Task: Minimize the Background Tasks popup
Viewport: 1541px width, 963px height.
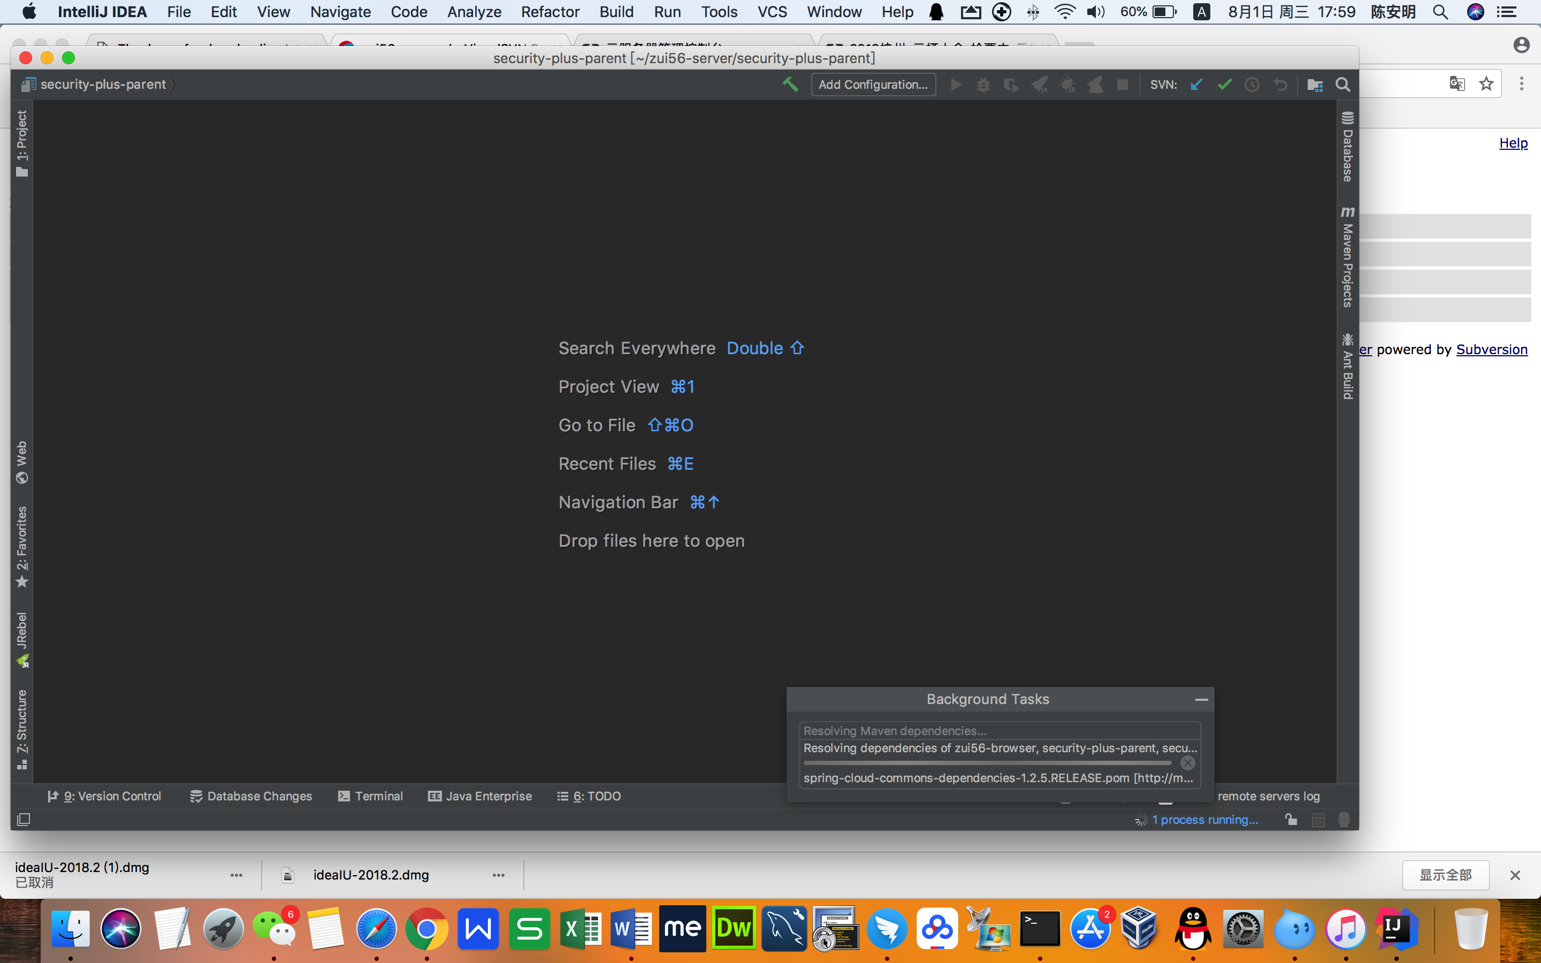Action: click(x=1201, y=699)
